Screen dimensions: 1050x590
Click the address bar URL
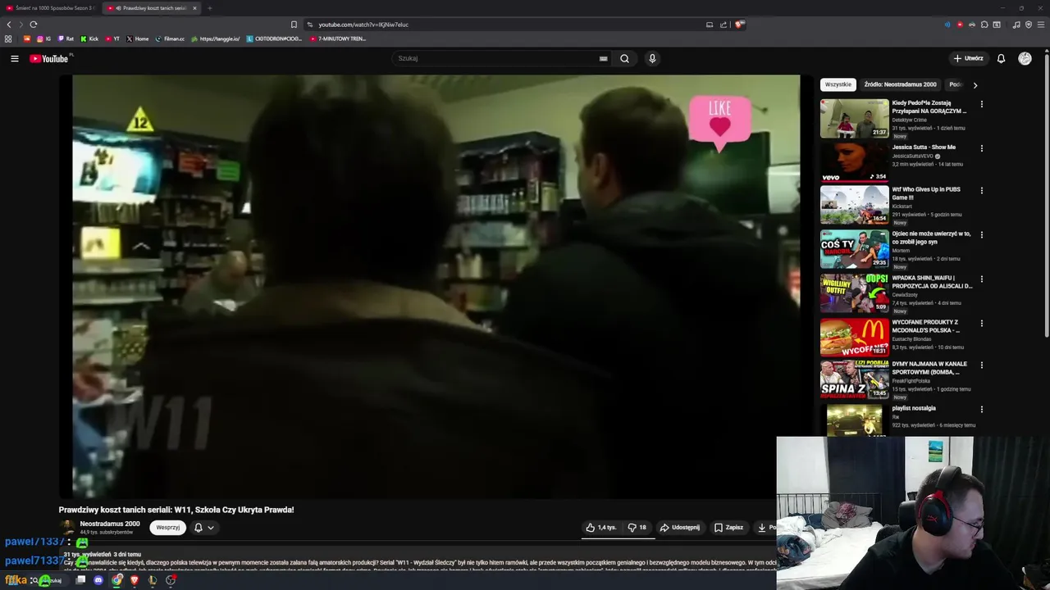coord(363,25)
